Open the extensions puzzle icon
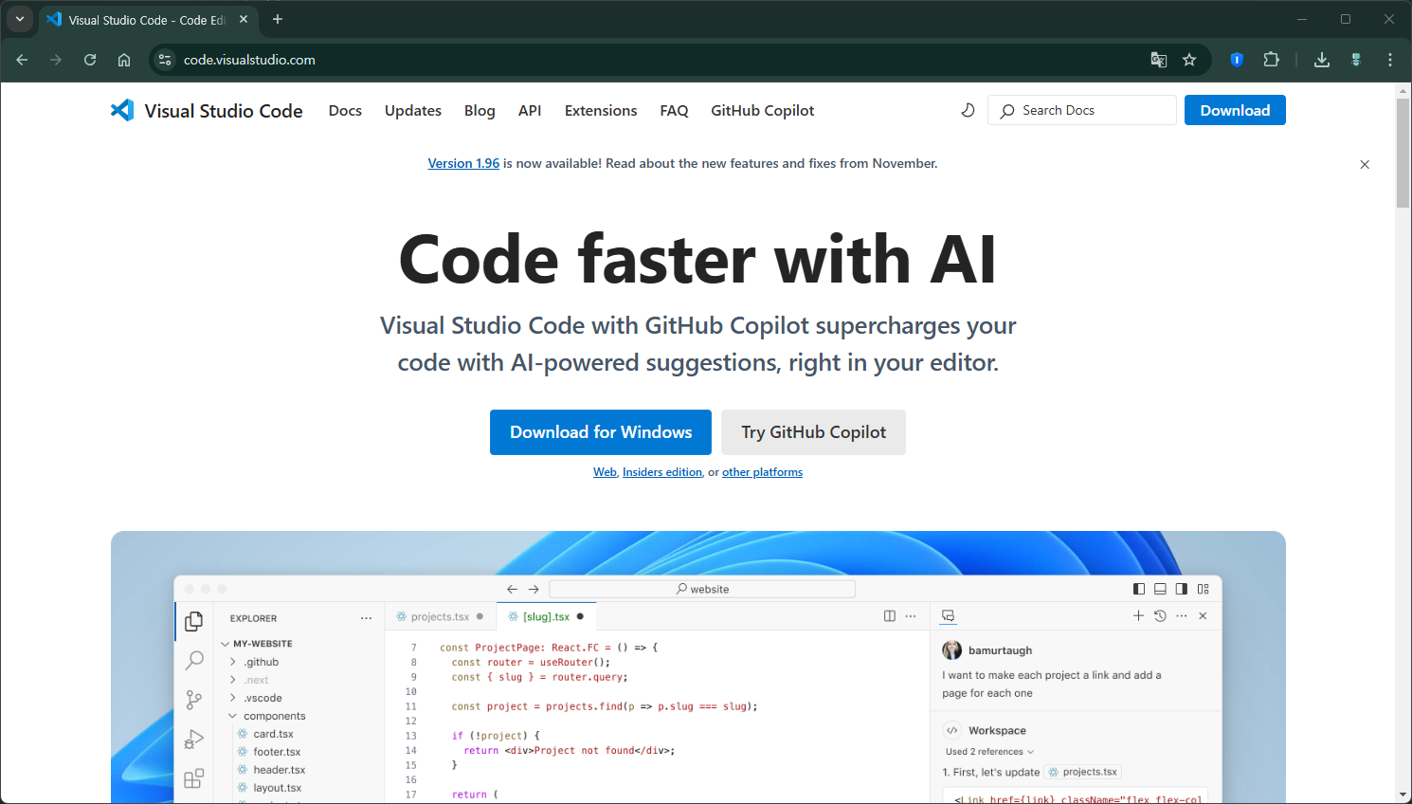This screenshot has width=1412, height=804. 1272,60
